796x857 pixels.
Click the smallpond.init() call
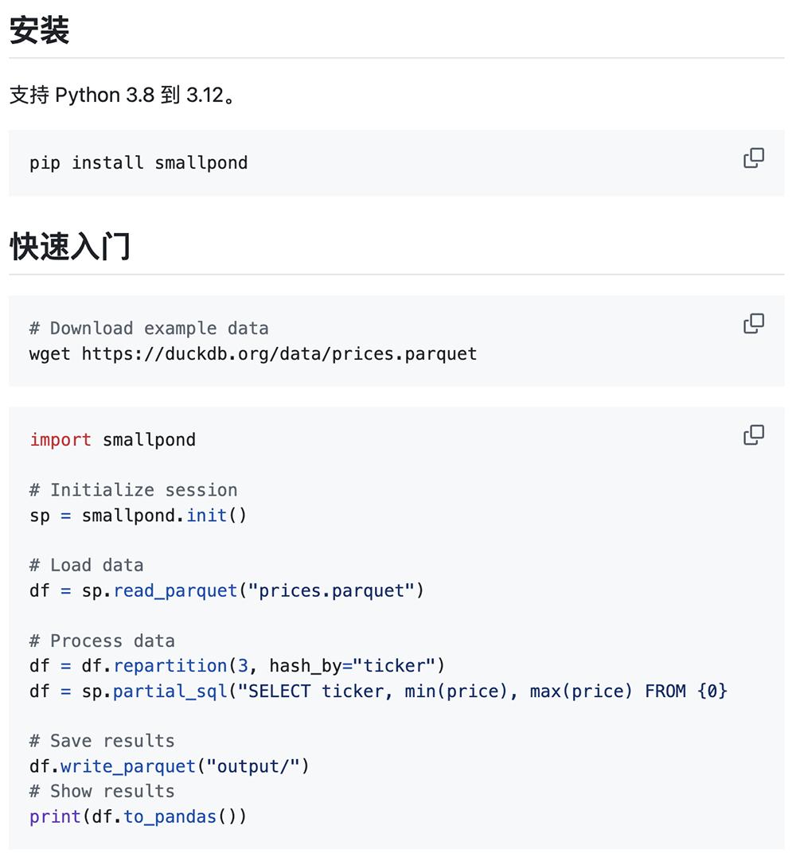pyautogui.click(x=164, y=516)
